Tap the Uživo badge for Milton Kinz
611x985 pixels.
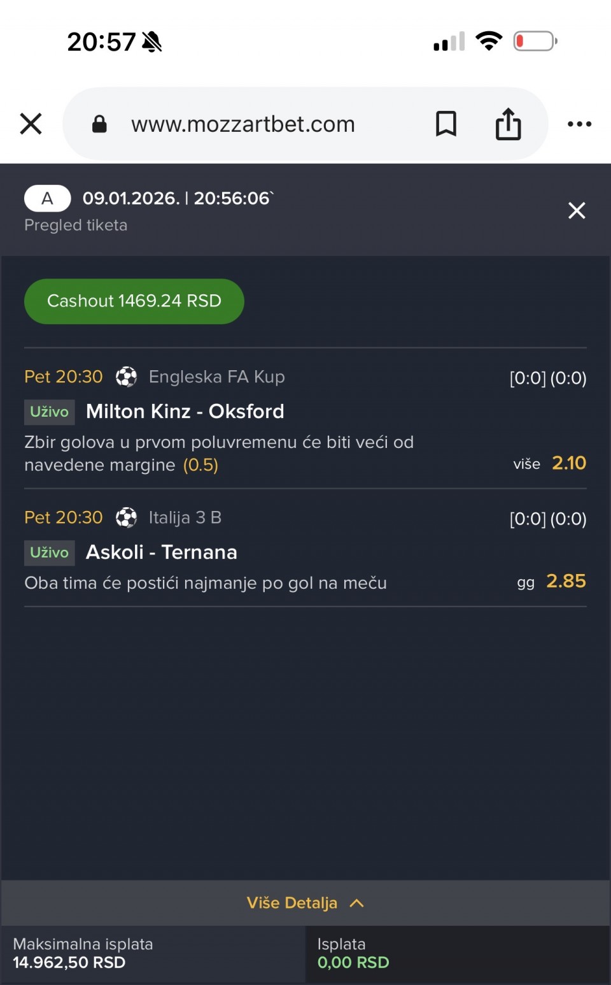(x=49, y=412)
